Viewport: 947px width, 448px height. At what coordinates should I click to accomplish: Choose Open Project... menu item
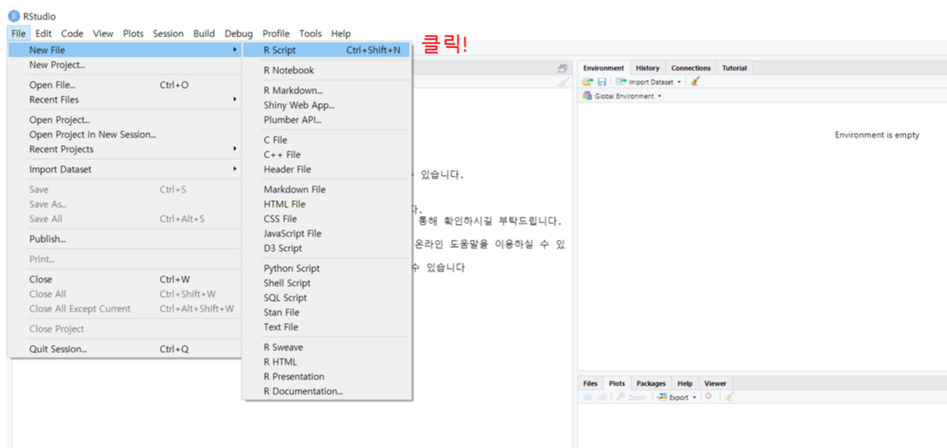(x=125, y=120)
